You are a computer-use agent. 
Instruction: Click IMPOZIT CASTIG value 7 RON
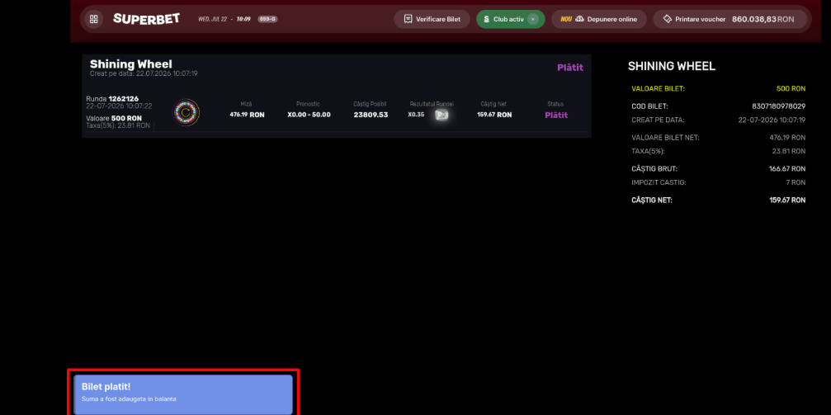[x=796, y=182]
